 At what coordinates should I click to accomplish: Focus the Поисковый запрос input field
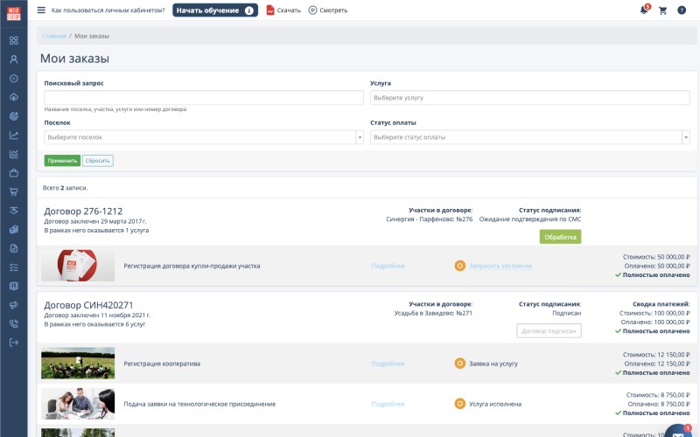pyautogui.click(x=203, y=98)
